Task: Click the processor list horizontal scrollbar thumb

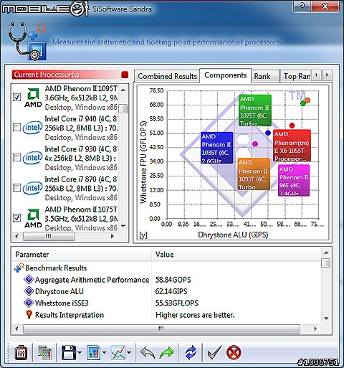Action: pos(49,236)
